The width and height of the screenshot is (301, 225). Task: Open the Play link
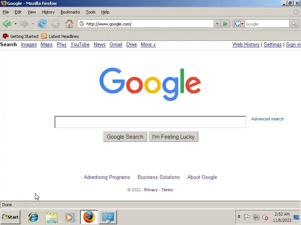click(x=62, y=45)
